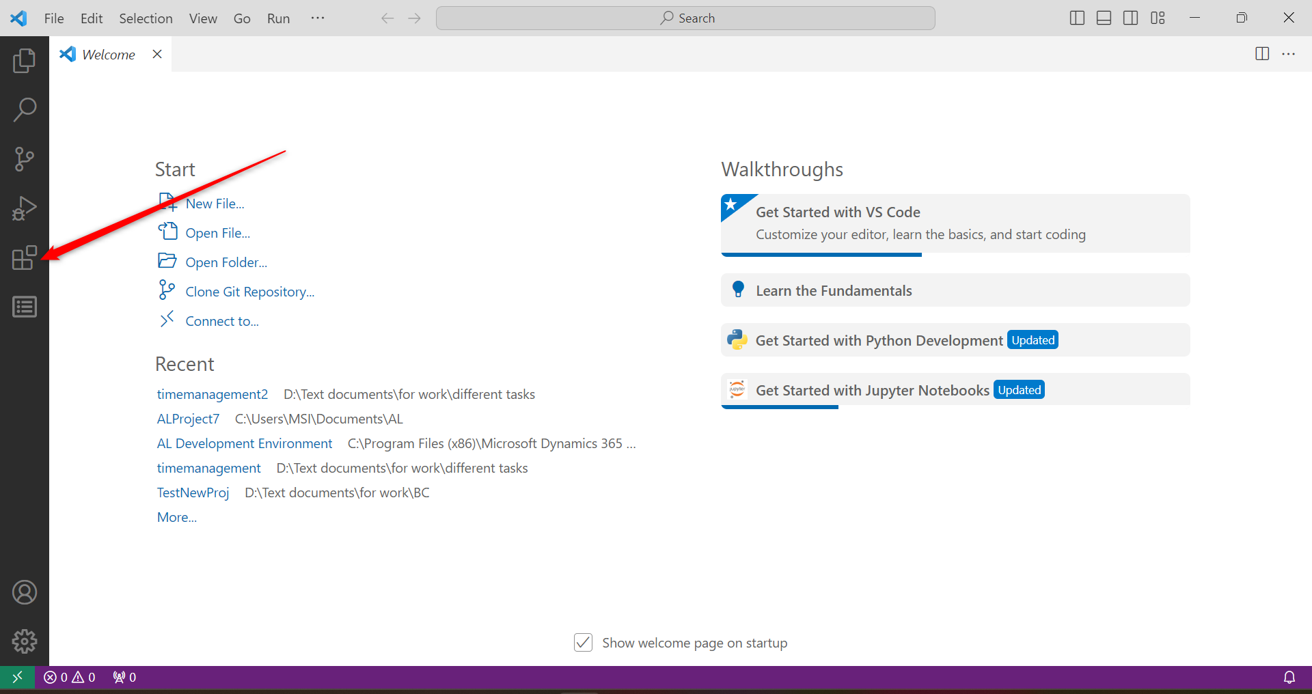Open the Run and Debug view

click(x=24, y=208)
